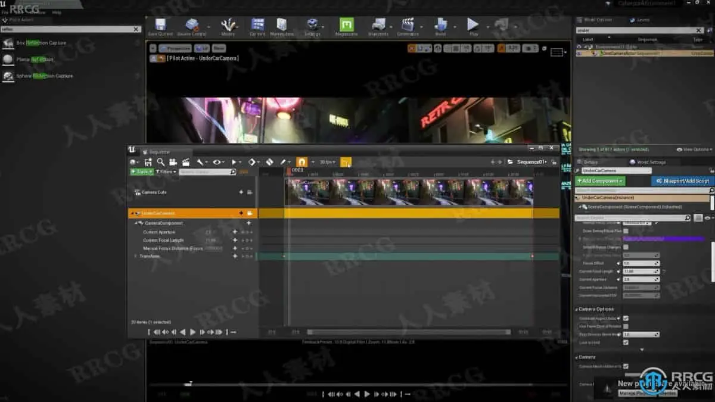
Task: Click Sequencer create camera icon
Action: 173,162
